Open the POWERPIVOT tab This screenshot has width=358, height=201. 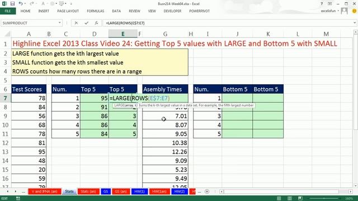tap(199, 11)
